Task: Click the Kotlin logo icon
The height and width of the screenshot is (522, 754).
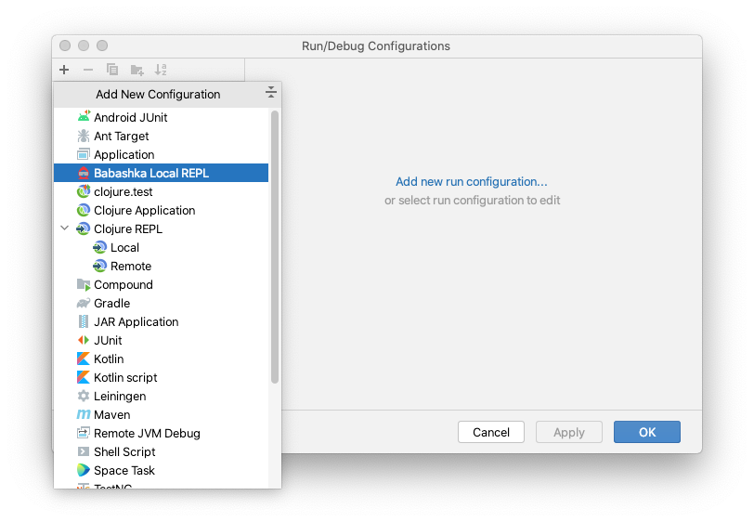Action: point(84,359)
